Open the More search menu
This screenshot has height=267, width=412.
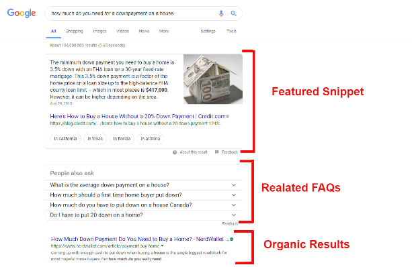[164, 32]
